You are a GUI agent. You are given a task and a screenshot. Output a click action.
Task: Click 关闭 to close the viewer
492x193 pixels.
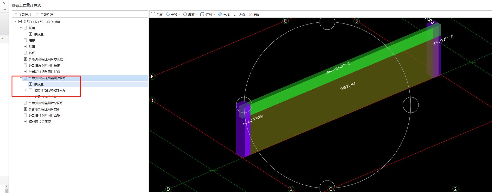255,14
